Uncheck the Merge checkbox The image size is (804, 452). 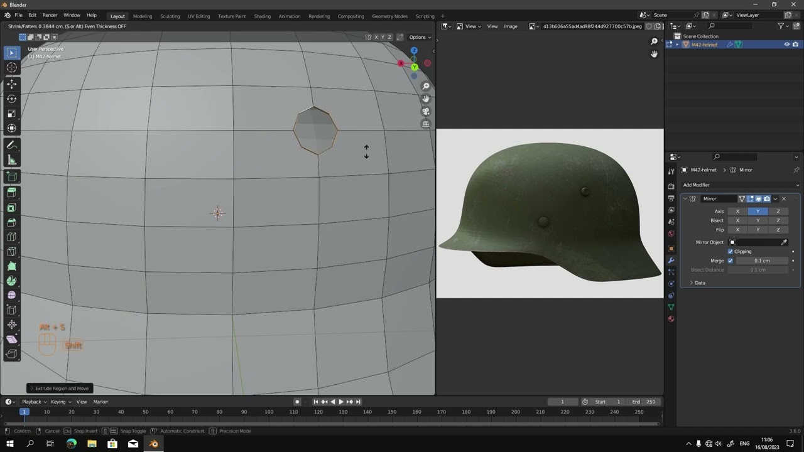point(731,261)
